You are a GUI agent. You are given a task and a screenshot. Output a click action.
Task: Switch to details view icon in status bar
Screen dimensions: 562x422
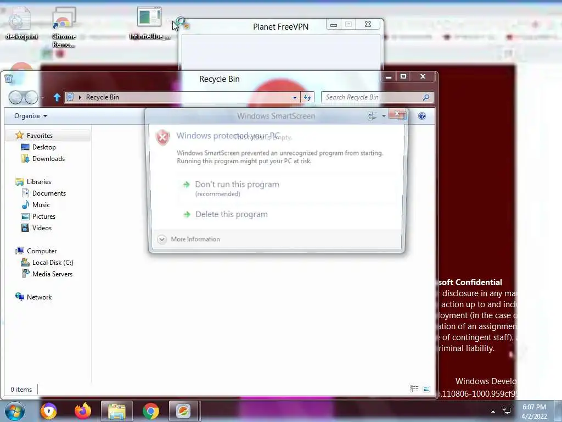coord(414,389)
